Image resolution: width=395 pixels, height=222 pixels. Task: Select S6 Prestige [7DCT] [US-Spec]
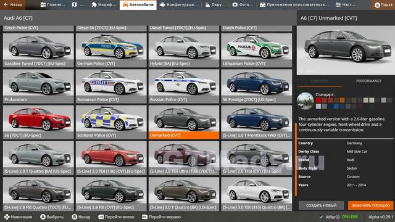coord(257,86)
